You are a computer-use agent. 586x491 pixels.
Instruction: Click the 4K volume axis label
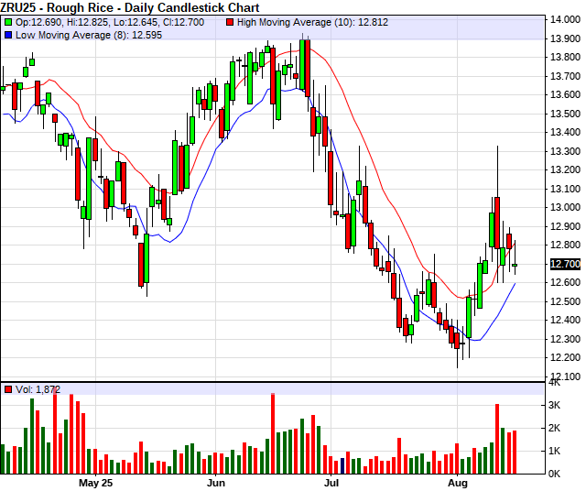click(x=556, y=383)
